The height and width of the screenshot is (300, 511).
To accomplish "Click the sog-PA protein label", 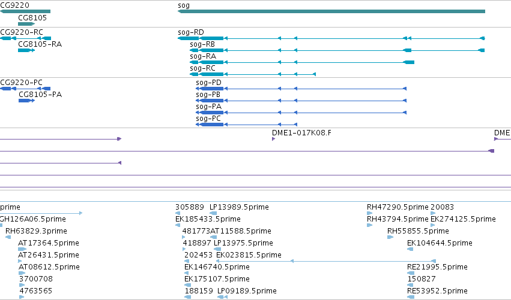I will (208, 107).
